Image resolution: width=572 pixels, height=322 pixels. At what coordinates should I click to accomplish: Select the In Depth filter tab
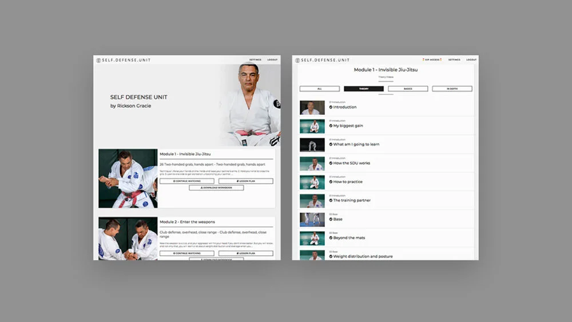[x=452, y=89]
